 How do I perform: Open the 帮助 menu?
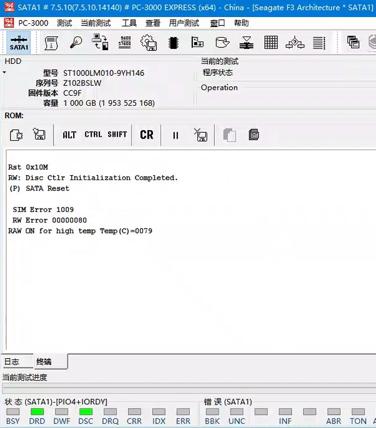click(241, 23)
